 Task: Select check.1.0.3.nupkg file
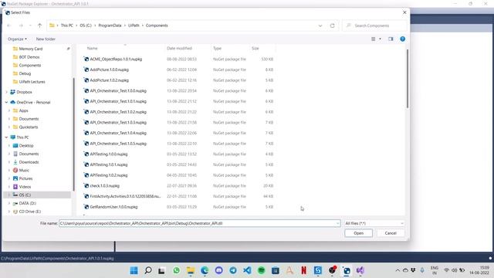coord(105,185)
